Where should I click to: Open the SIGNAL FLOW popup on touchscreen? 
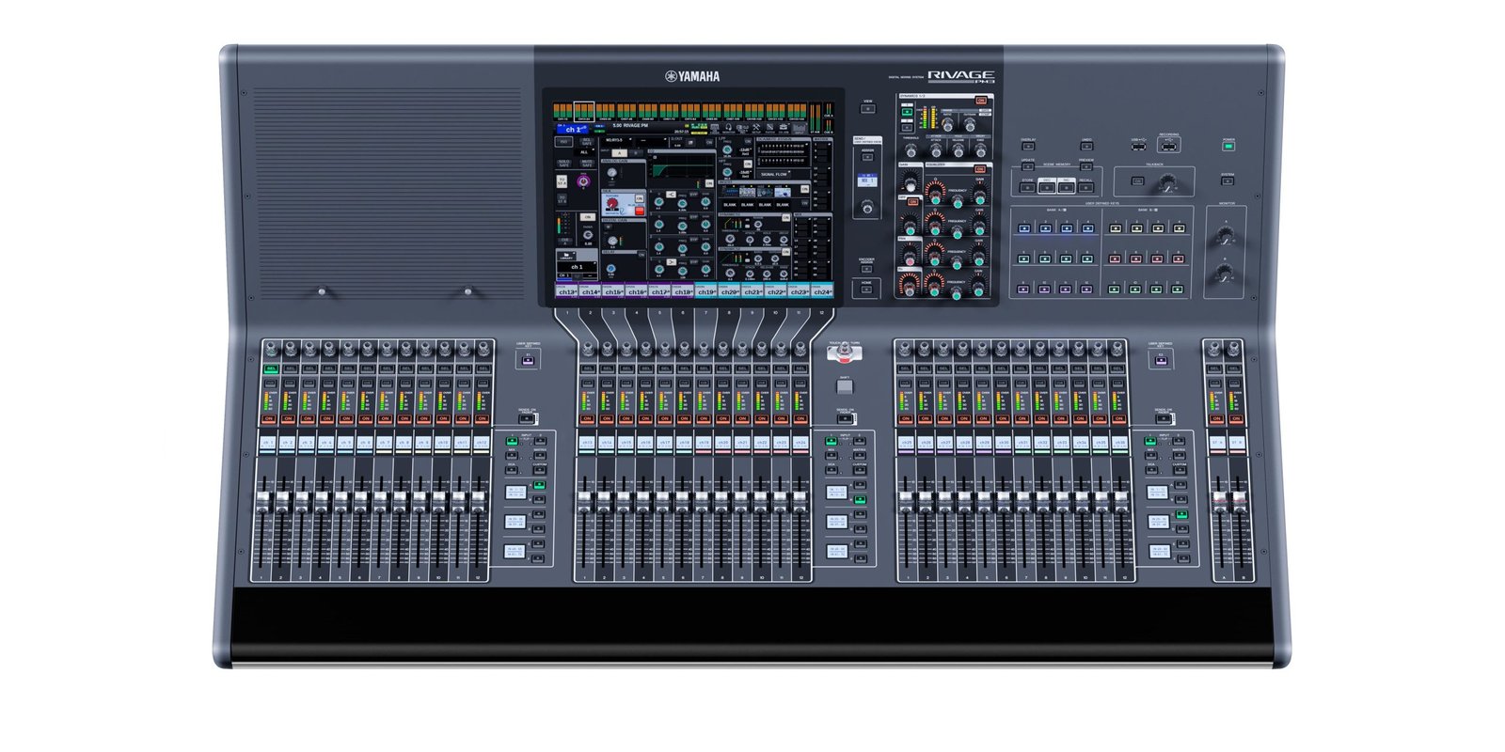tap(774, 174)
